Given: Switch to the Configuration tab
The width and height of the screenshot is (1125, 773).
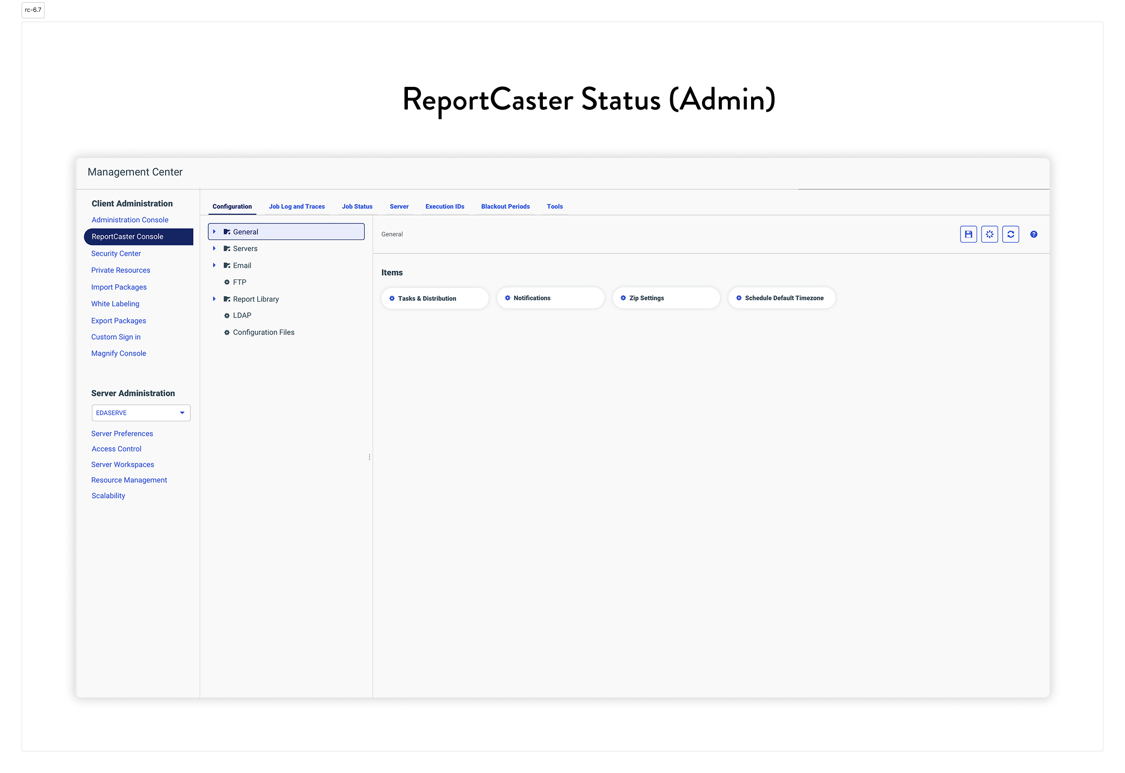Looking at the screenshot, I should coord(232,207).
